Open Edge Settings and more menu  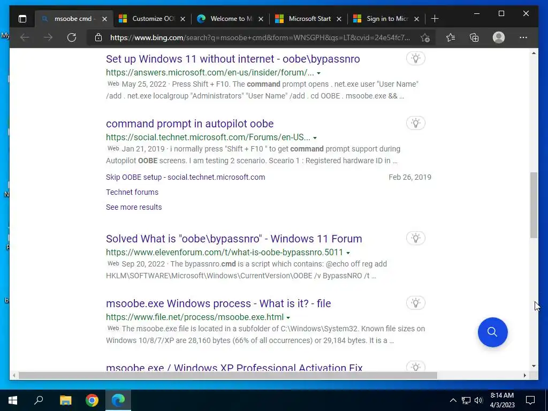click(x=523, y=37)
